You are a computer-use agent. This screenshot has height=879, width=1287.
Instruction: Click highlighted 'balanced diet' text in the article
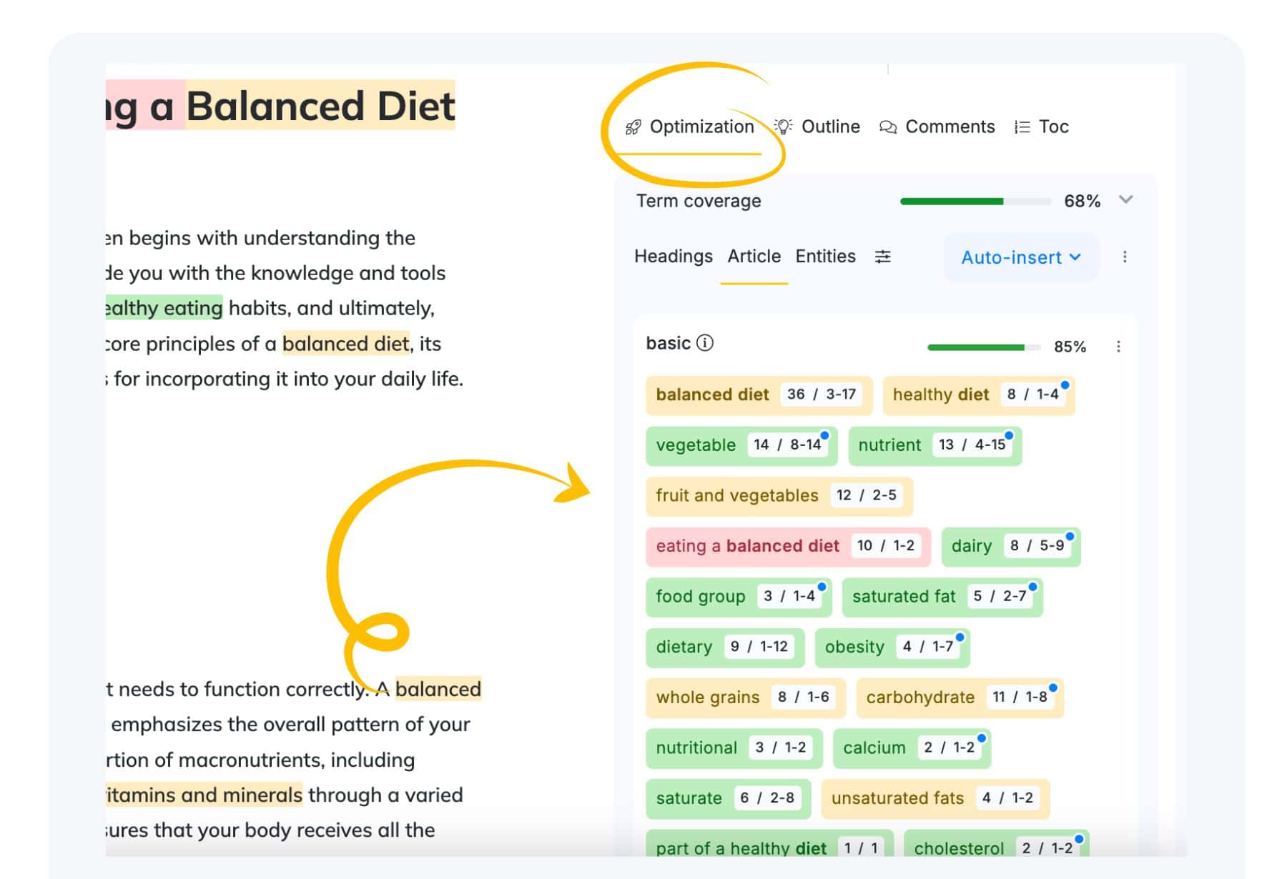(x=346, y=344)
